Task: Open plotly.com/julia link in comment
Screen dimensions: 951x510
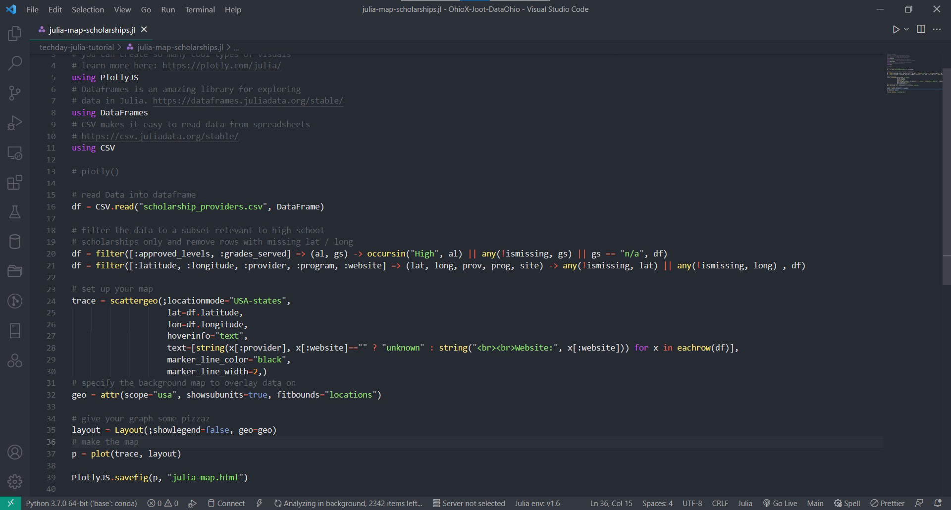Action: click(x=221, y=65)
